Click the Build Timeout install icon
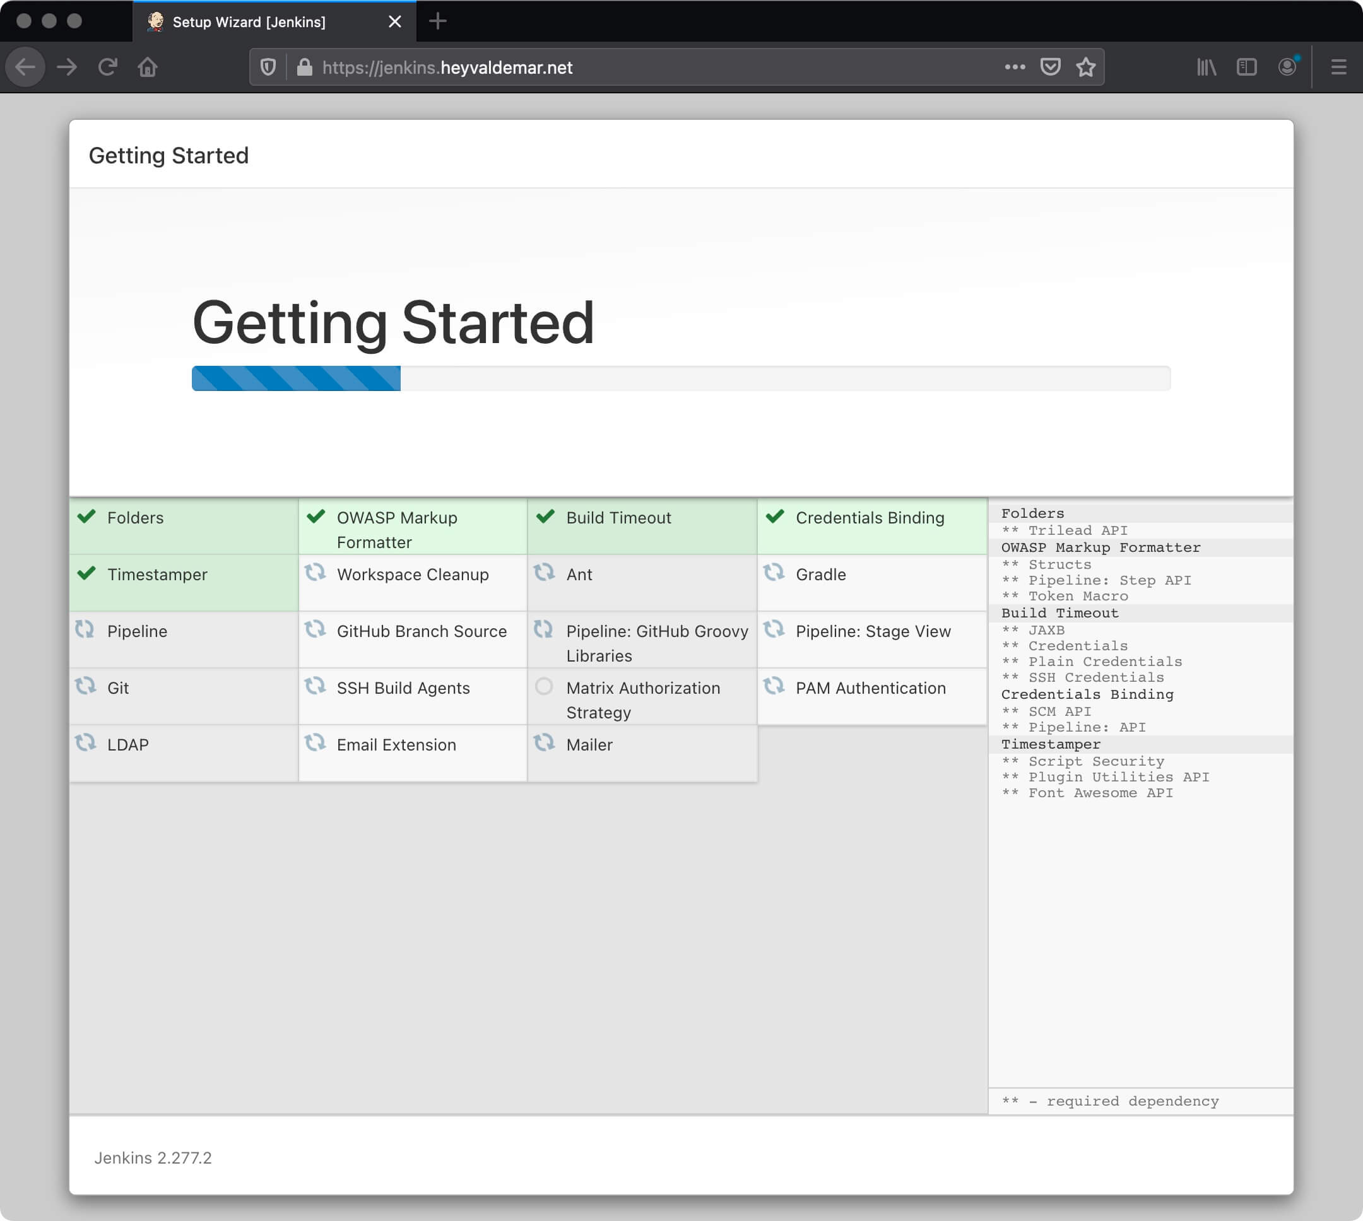Screen dimensions: 1363x1221 tap(546, 517)
